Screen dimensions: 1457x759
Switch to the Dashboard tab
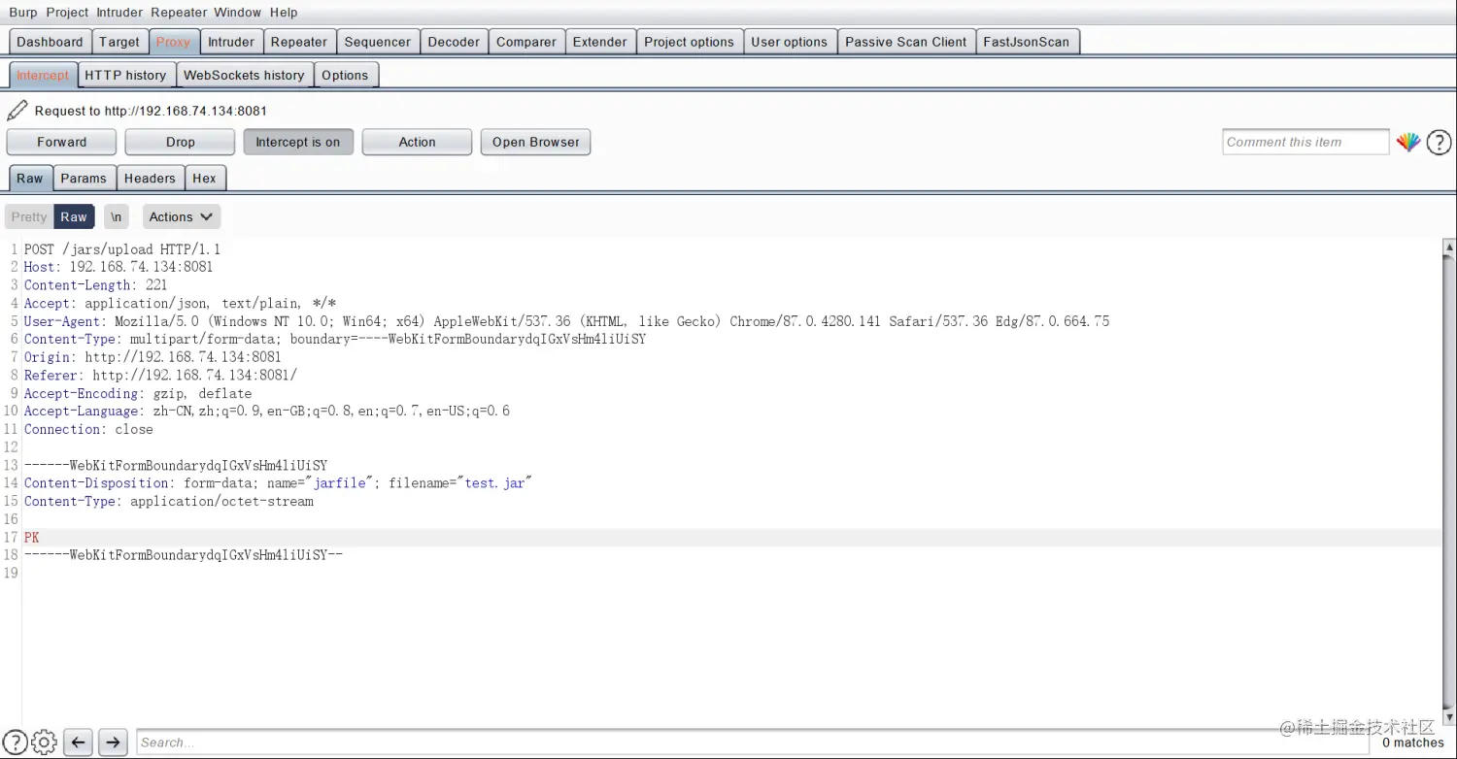(x=50, y=42)
